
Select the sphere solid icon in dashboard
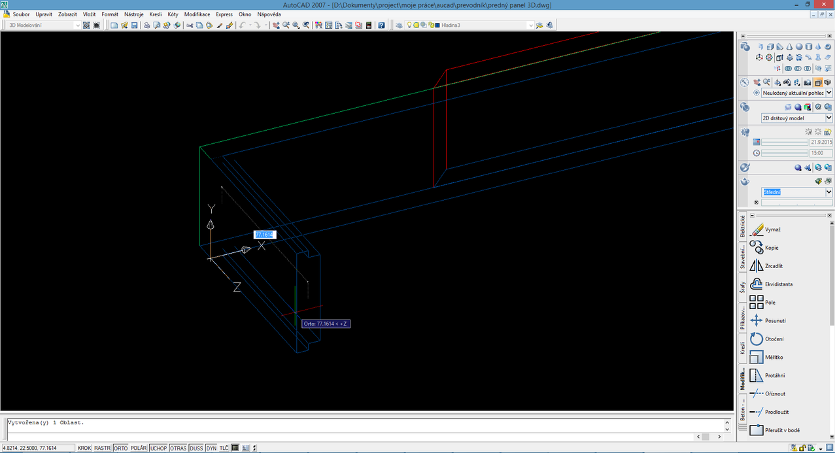point(799,47)
